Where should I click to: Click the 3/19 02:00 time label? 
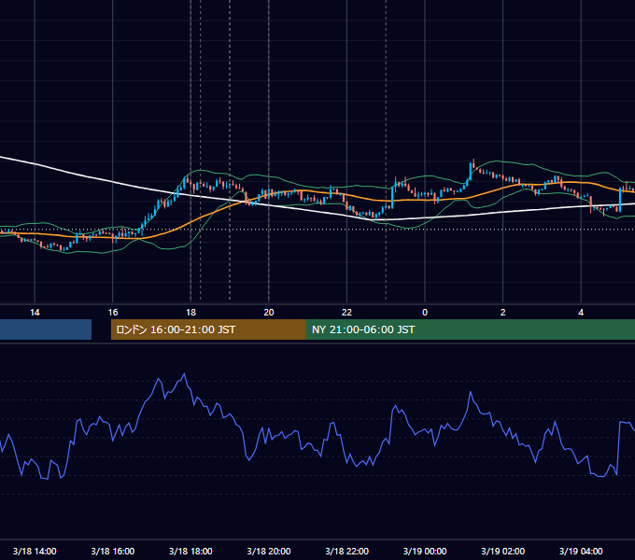pyautogui.click(x=503, y=551)
